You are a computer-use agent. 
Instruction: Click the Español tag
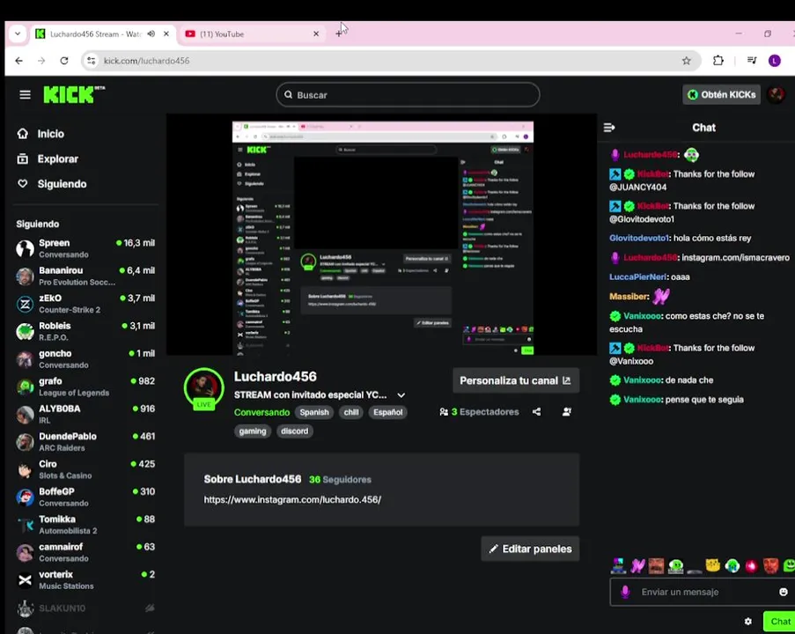click(388, 412)
